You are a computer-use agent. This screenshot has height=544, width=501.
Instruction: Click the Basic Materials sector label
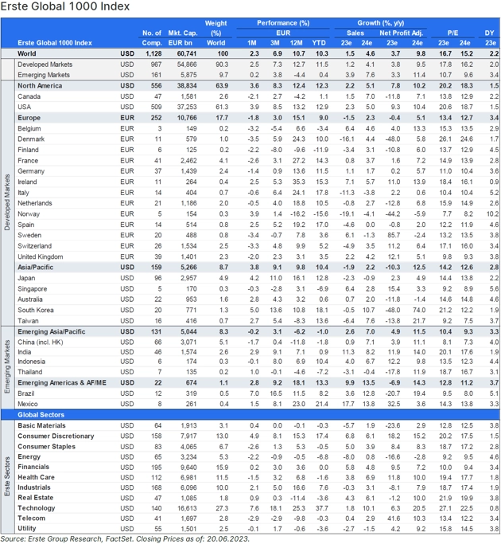tap(41, 425)
